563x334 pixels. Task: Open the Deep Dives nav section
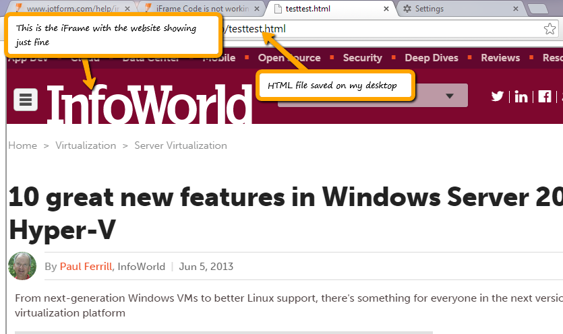coord(432,58)
